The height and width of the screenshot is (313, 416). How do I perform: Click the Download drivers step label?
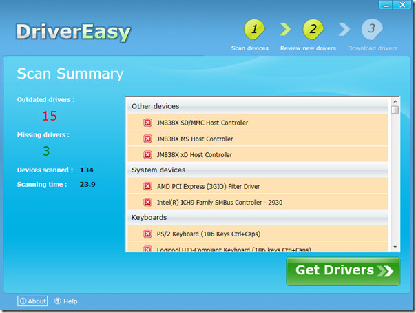coord(373,48)
